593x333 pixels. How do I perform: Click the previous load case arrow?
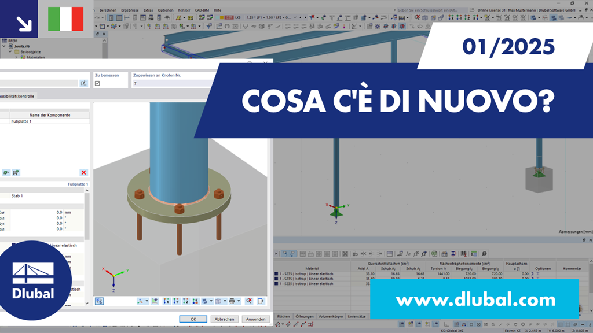(x=301, y=17)
